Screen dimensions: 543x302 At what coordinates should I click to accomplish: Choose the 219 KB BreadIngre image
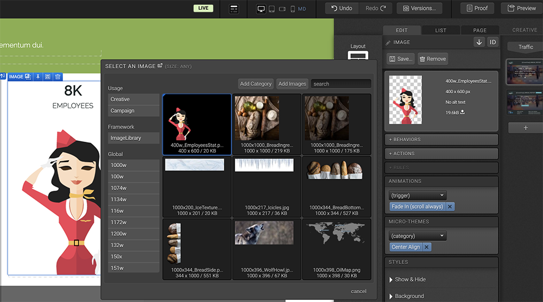267,124
